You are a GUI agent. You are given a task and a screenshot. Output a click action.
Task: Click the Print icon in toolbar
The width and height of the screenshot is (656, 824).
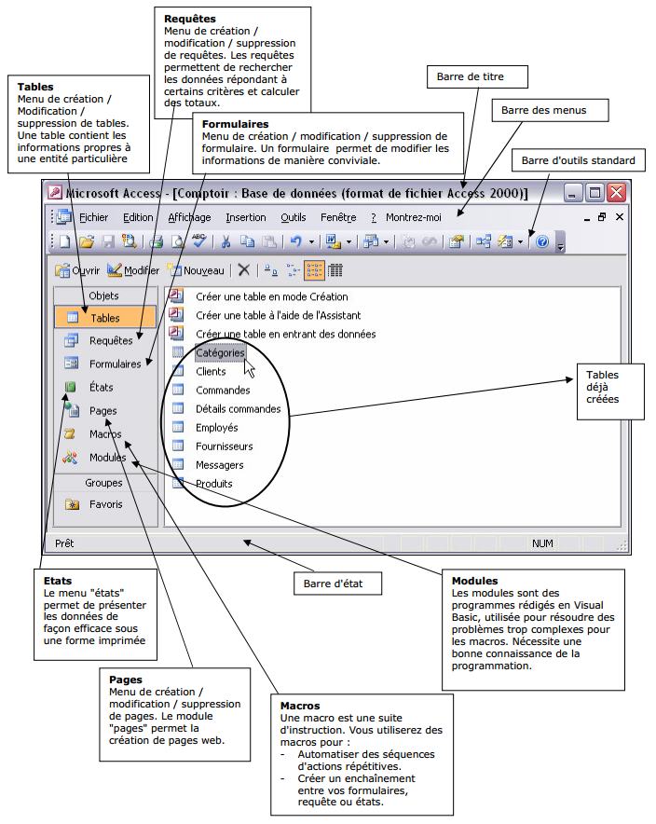[156, 241]
